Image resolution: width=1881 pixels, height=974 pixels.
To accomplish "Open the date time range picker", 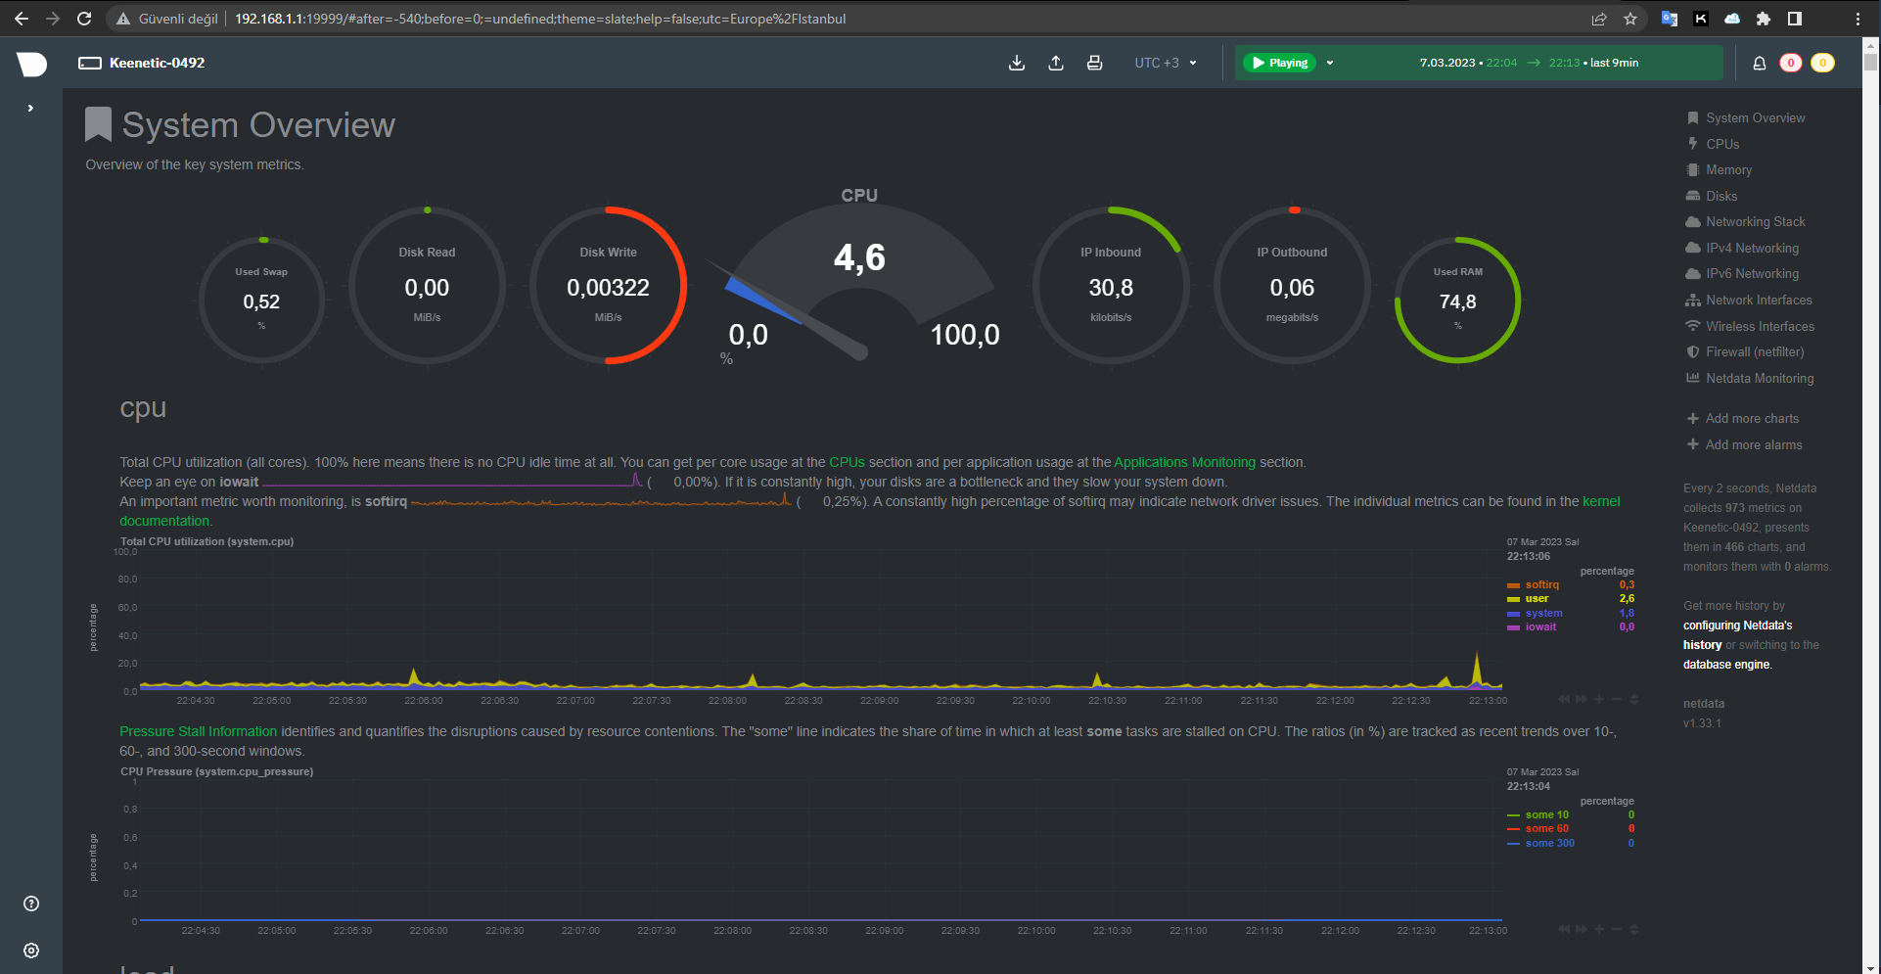I will point(1529,63).
